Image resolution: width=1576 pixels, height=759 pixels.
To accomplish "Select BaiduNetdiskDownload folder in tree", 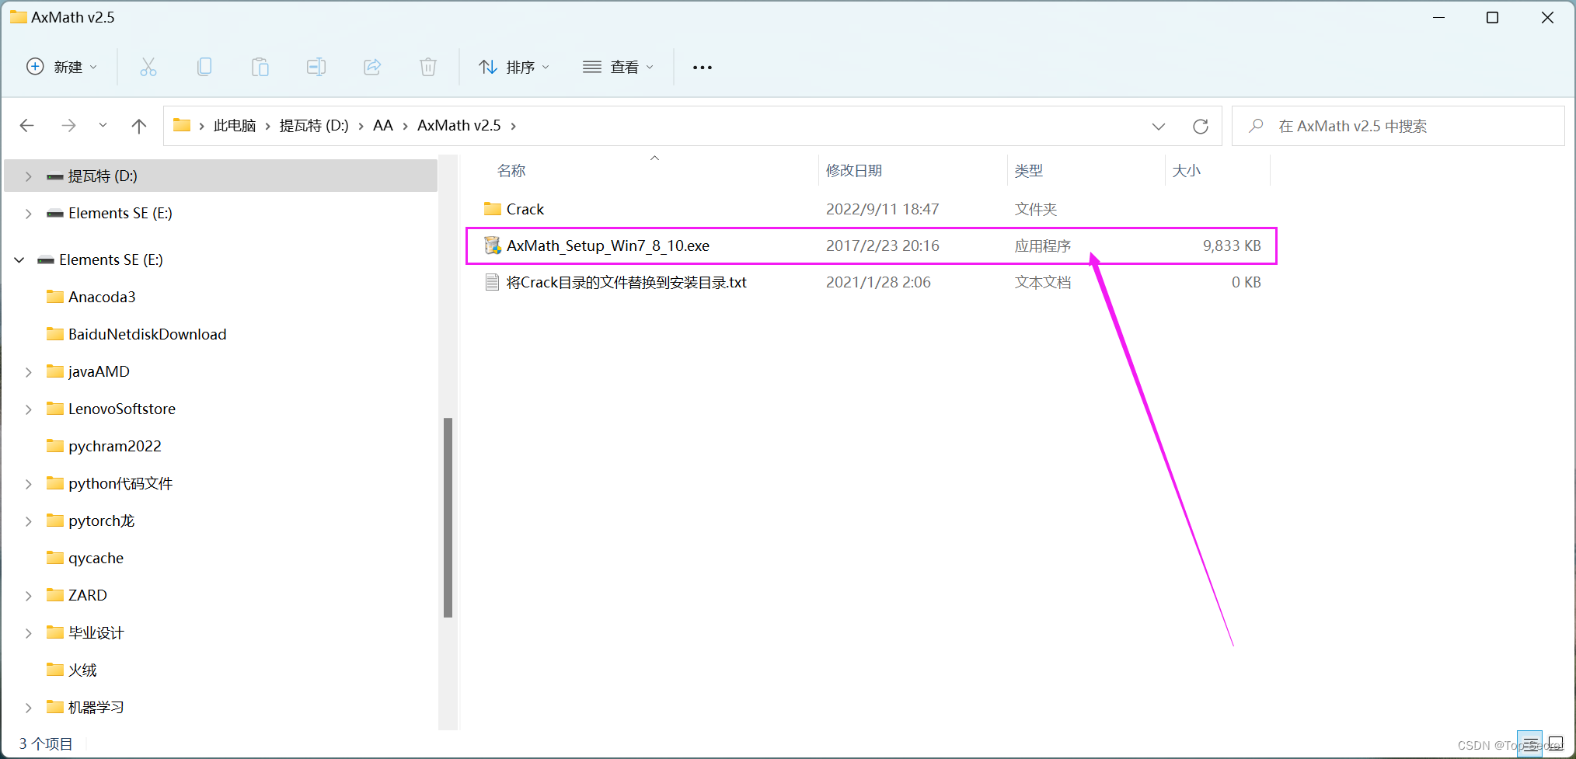I will 147,334.
